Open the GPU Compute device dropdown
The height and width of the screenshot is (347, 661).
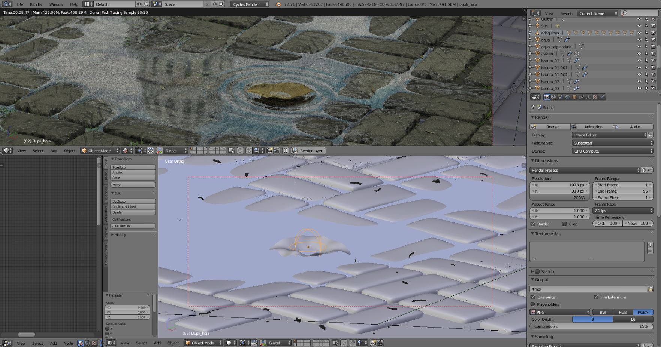click(x=612, y=151)
